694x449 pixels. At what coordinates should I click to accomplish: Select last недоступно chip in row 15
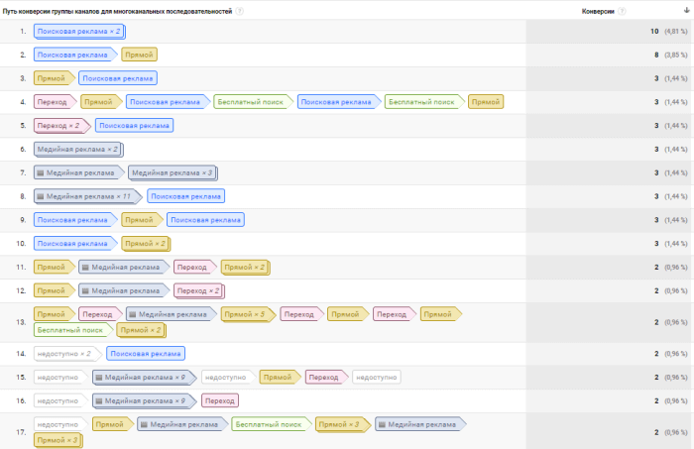[377, 378]
